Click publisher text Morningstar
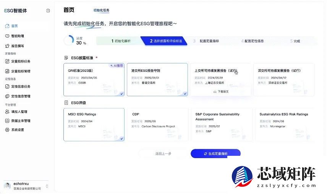This screenshot has width=327, height=194. [x=278, y=126]
